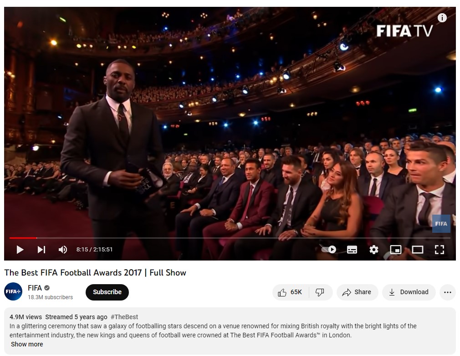The width and height of the screenshot is (460, 356).
Task: Dislike this video
Action: (320, 292)
